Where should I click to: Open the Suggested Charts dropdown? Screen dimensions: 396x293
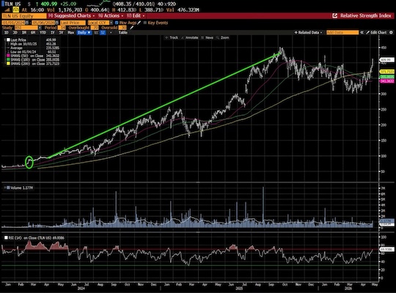70,15
